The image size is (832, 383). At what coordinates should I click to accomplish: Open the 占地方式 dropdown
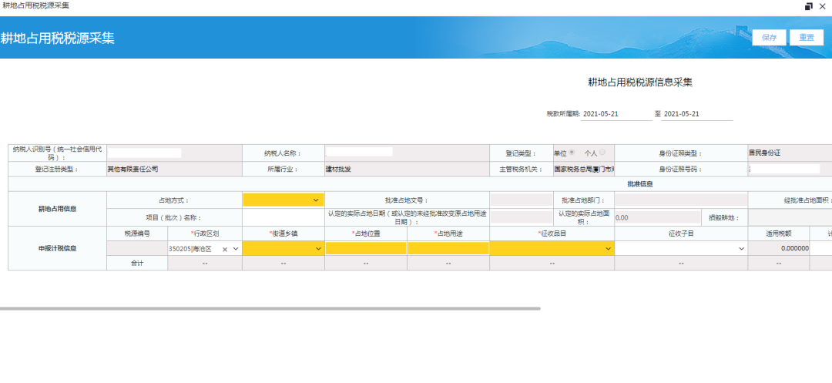[x=283, y=200]
